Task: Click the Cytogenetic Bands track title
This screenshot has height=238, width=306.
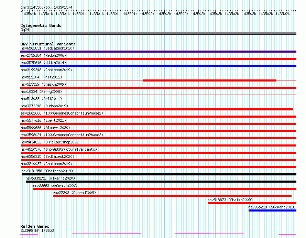Action: point(41,25)
